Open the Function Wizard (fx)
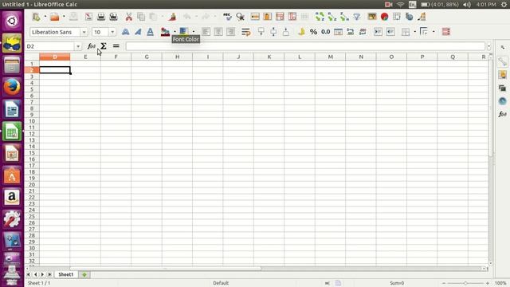The height and width of the screenshot is (287, 510). [92, 46]
